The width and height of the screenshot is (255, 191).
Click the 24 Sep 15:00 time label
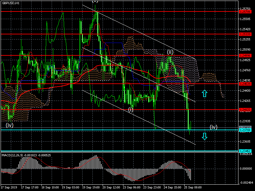click(x=172, y=187)
